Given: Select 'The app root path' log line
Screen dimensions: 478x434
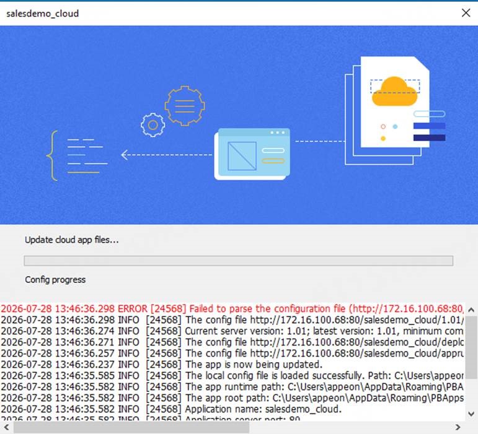Looking at the screenshot, I should click(x=232, y=398).
